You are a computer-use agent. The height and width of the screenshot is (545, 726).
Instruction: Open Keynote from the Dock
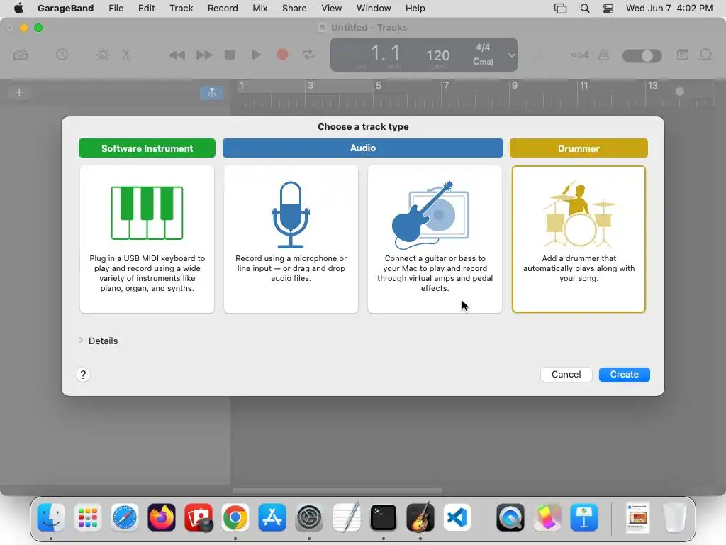tap(584, 517)
